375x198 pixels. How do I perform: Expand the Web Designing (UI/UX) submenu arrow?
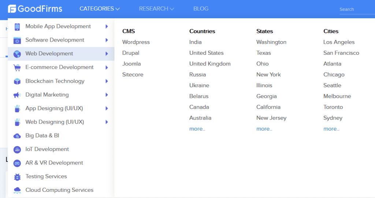tap(107, 122)
